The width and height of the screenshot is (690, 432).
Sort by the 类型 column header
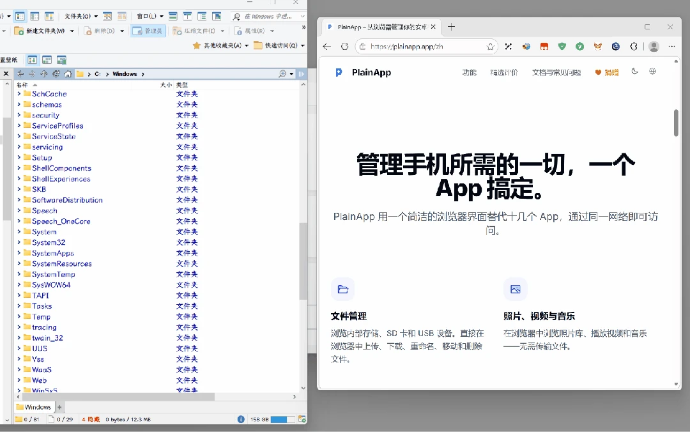[x=181, y=84]
